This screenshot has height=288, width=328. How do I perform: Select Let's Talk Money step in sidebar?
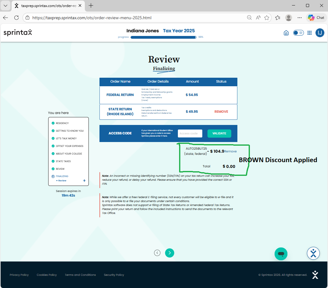(66, 138)
